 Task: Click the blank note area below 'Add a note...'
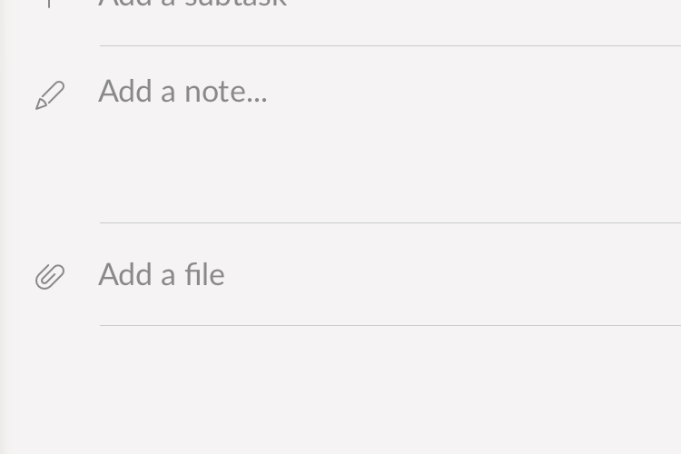pos(390,165)
